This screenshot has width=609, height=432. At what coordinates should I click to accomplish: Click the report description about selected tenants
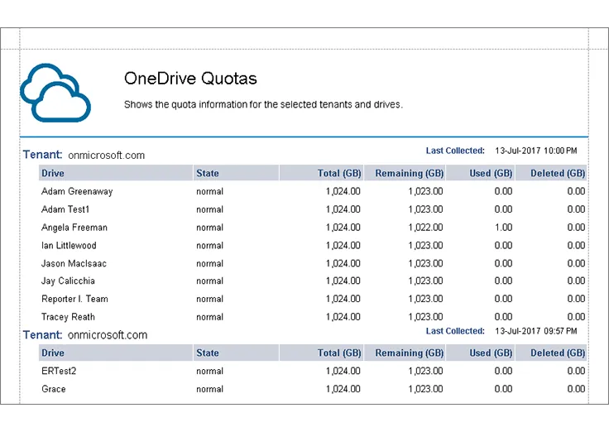point(263,104)
